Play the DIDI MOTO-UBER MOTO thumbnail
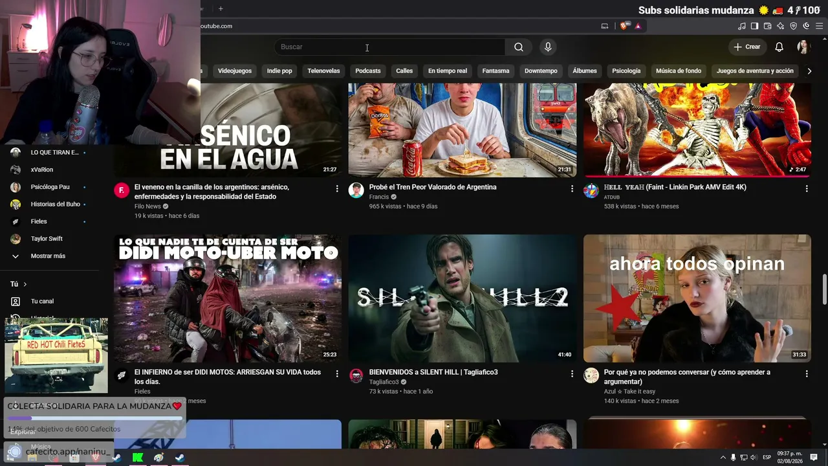The width and height of the screenshot is (828, 466). coord(228,298)
